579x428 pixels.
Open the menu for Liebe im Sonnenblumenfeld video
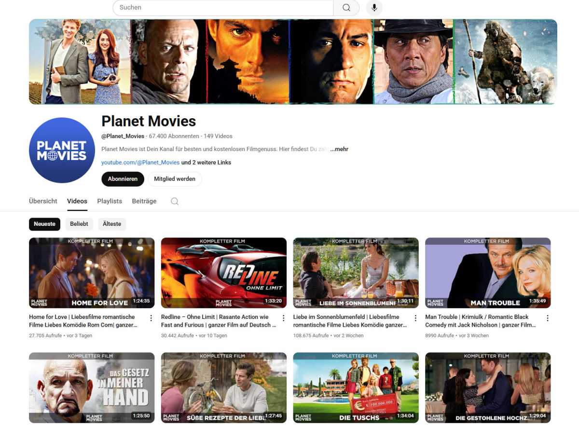(x=415, y=318)
